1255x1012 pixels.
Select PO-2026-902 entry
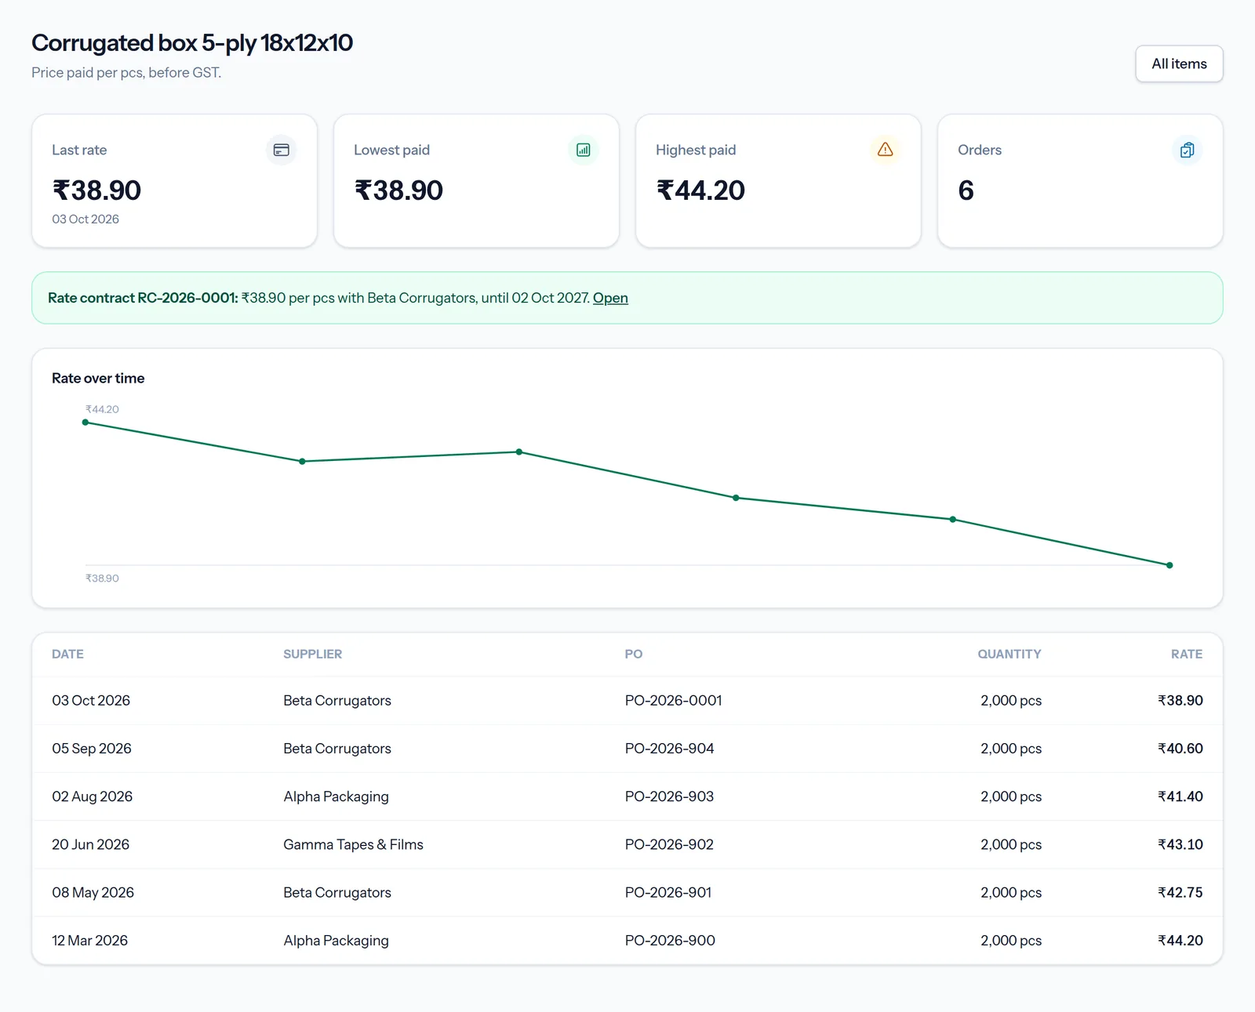click(x=670, y=844)
